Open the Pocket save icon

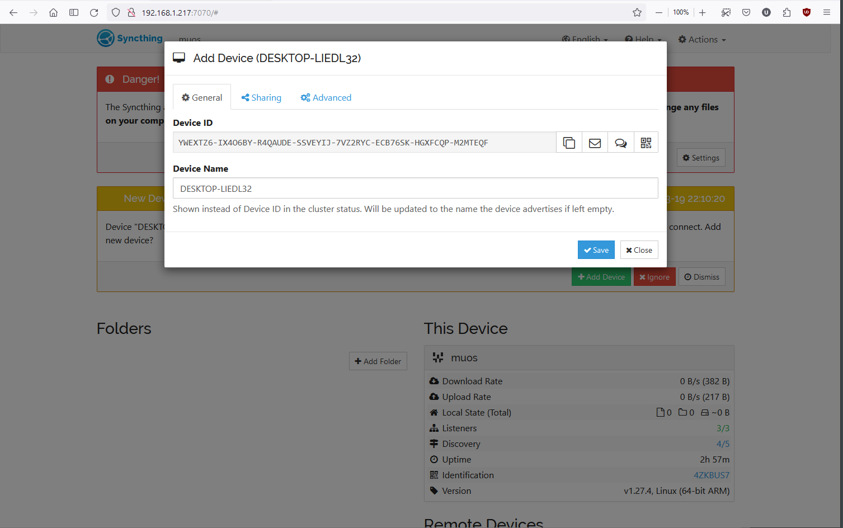[x=746, y=12]
